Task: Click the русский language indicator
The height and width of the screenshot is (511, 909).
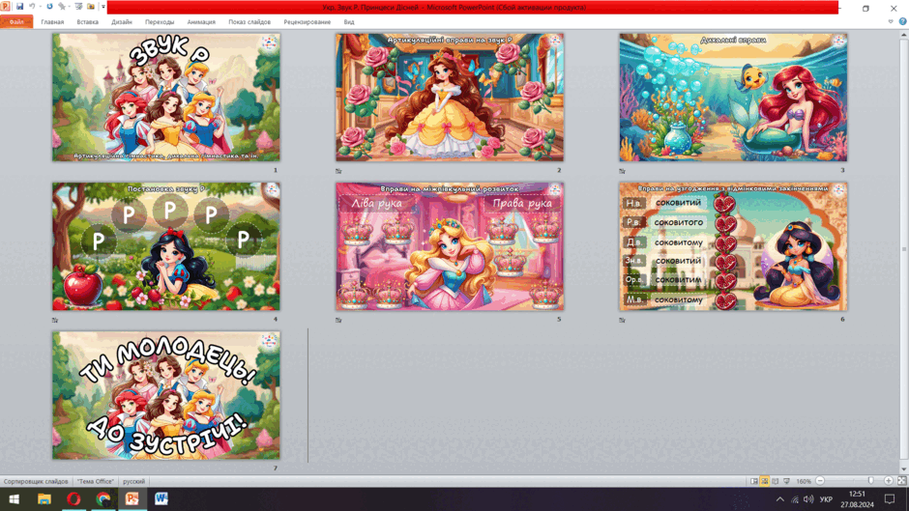Action: (x=133, y=481)
